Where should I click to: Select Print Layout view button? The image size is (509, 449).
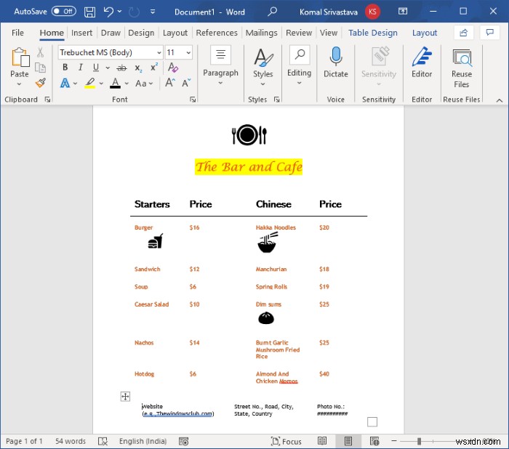[x=348, y=441]
